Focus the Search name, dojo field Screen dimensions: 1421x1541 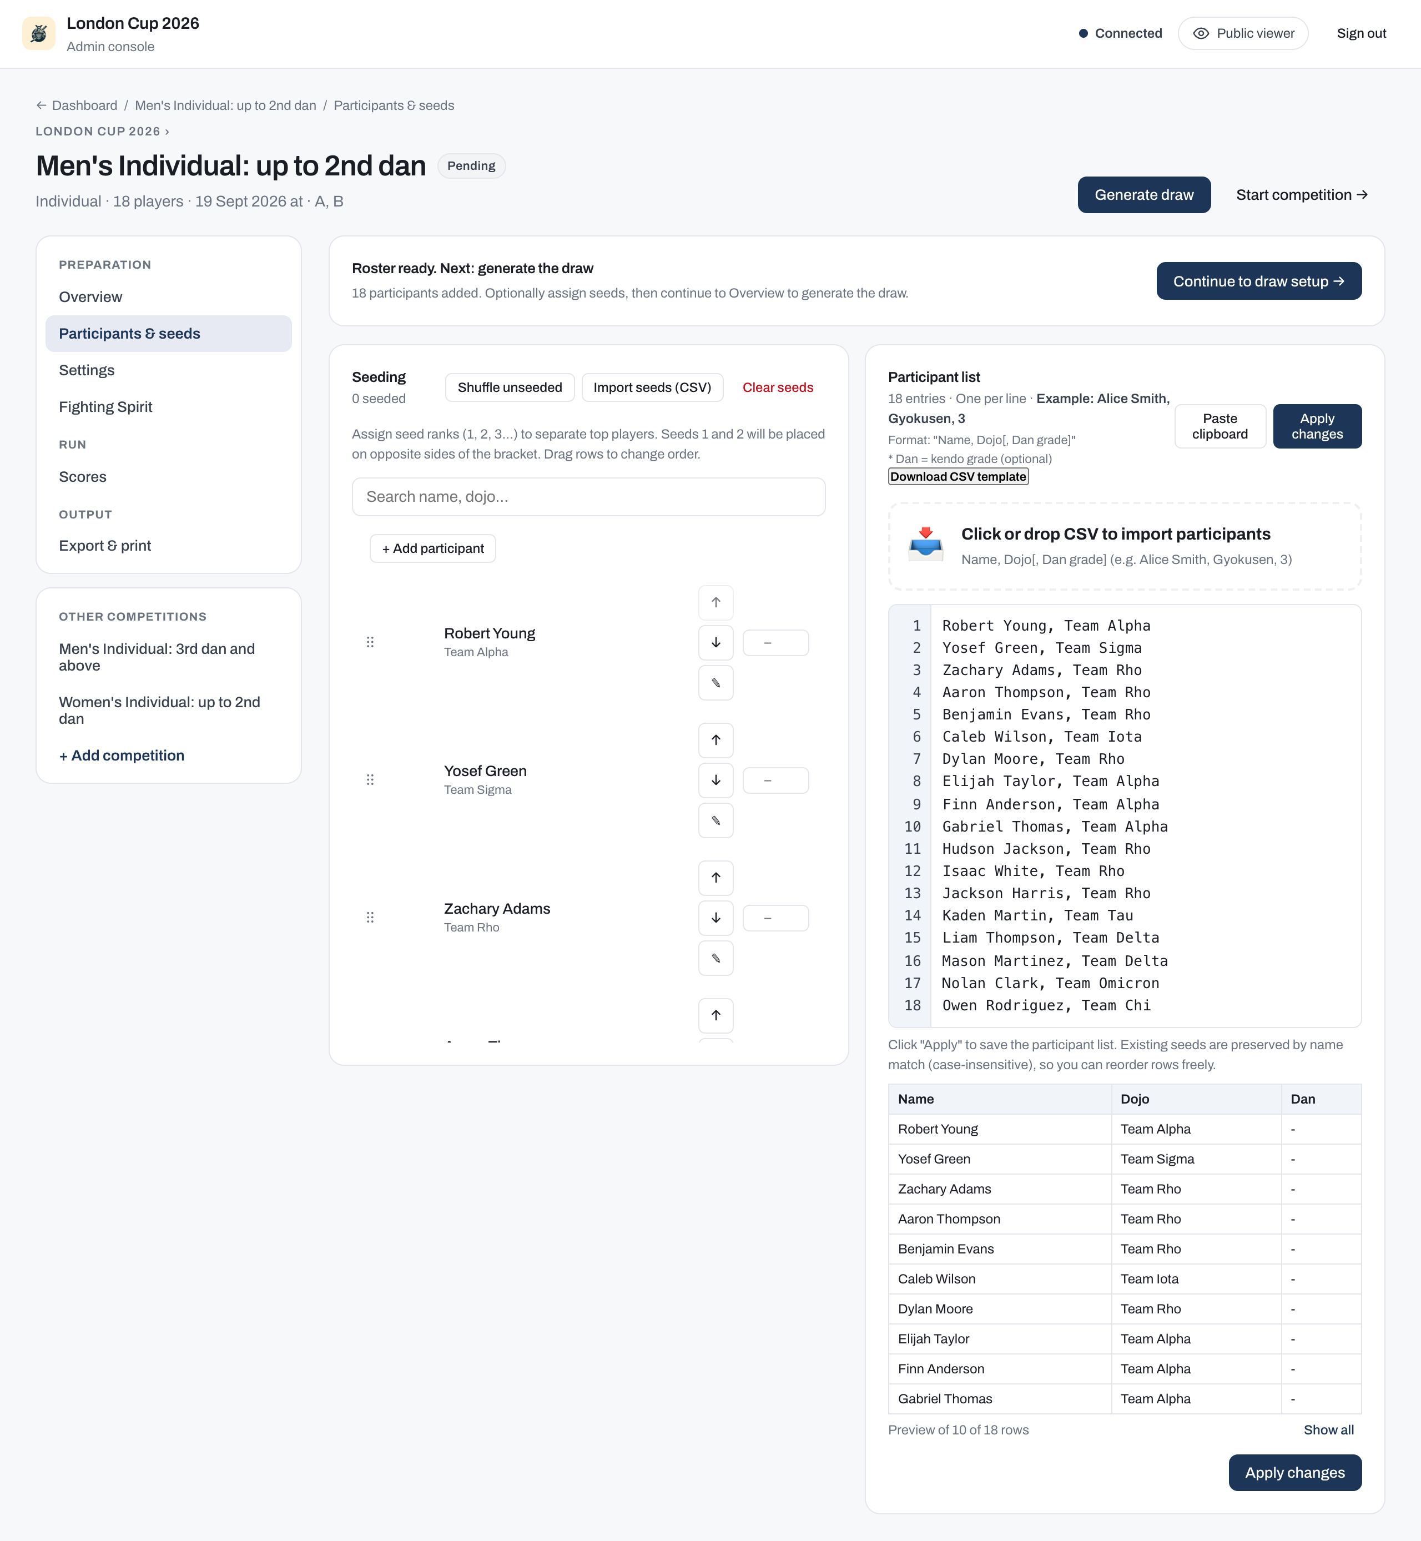(588, 497)
